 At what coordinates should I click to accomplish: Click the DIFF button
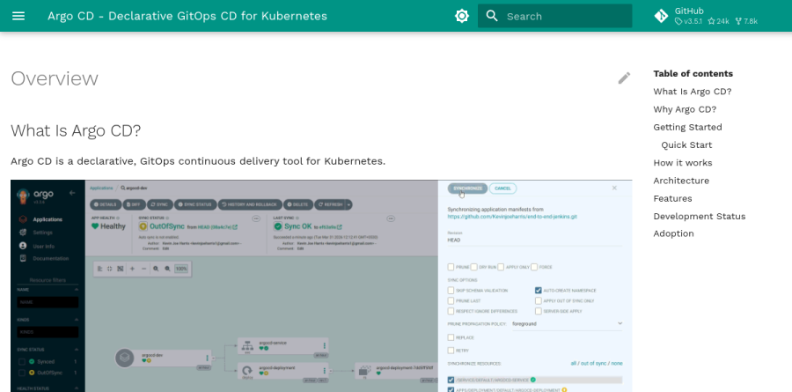pos(134,205)
